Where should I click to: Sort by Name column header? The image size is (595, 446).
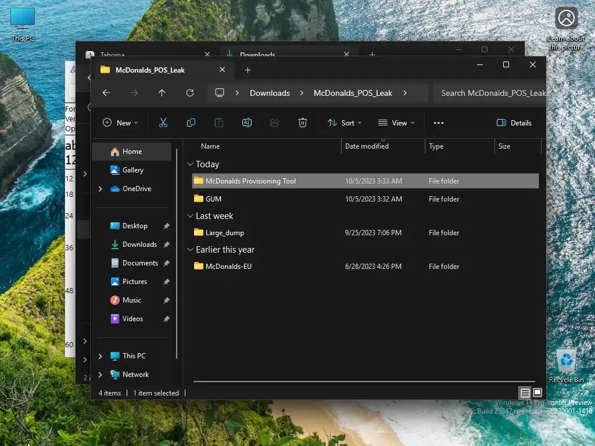tap(210, 146)
